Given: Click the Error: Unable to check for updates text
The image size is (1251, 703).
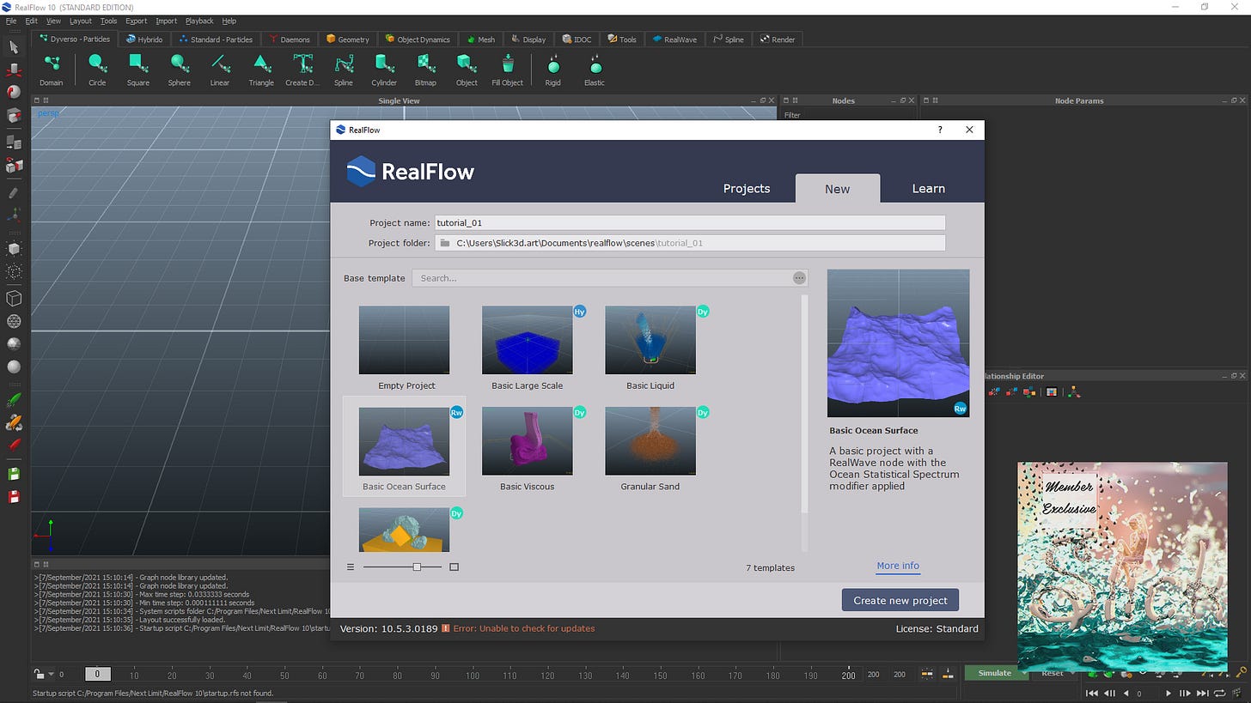Looking at the screenshot, I should (523, 628).
